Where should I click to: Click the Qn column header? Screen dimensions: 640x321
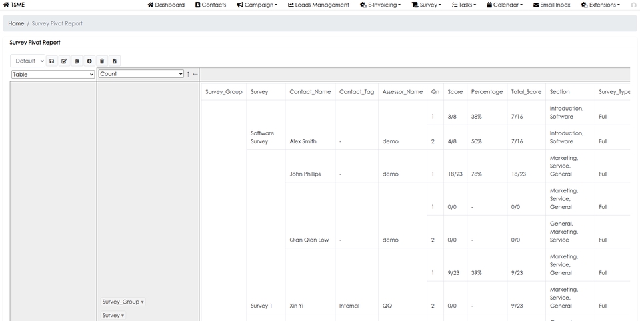435,92
